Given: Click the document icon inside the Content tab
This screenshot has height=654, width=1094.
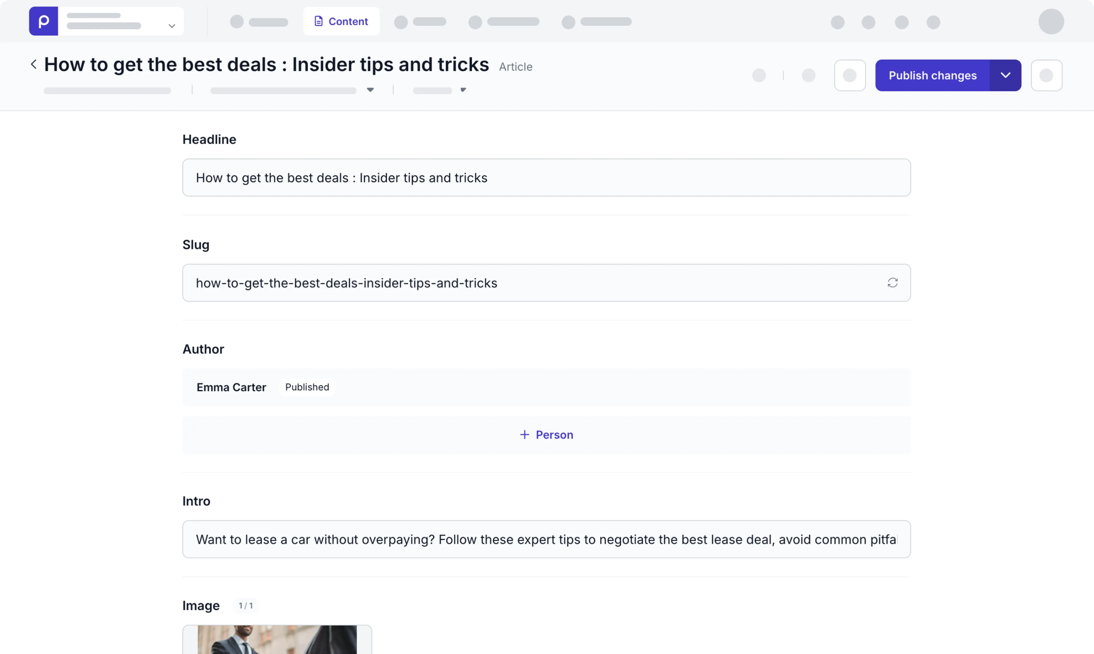Looking at the screenshot, I should pyautogui.click(x=319, y=21).
